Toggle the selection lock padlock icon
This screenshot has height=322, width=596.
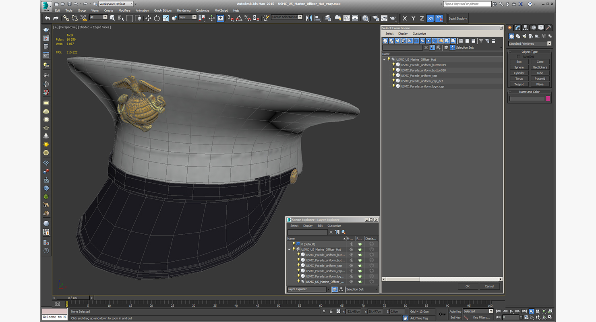coord(331,311)
